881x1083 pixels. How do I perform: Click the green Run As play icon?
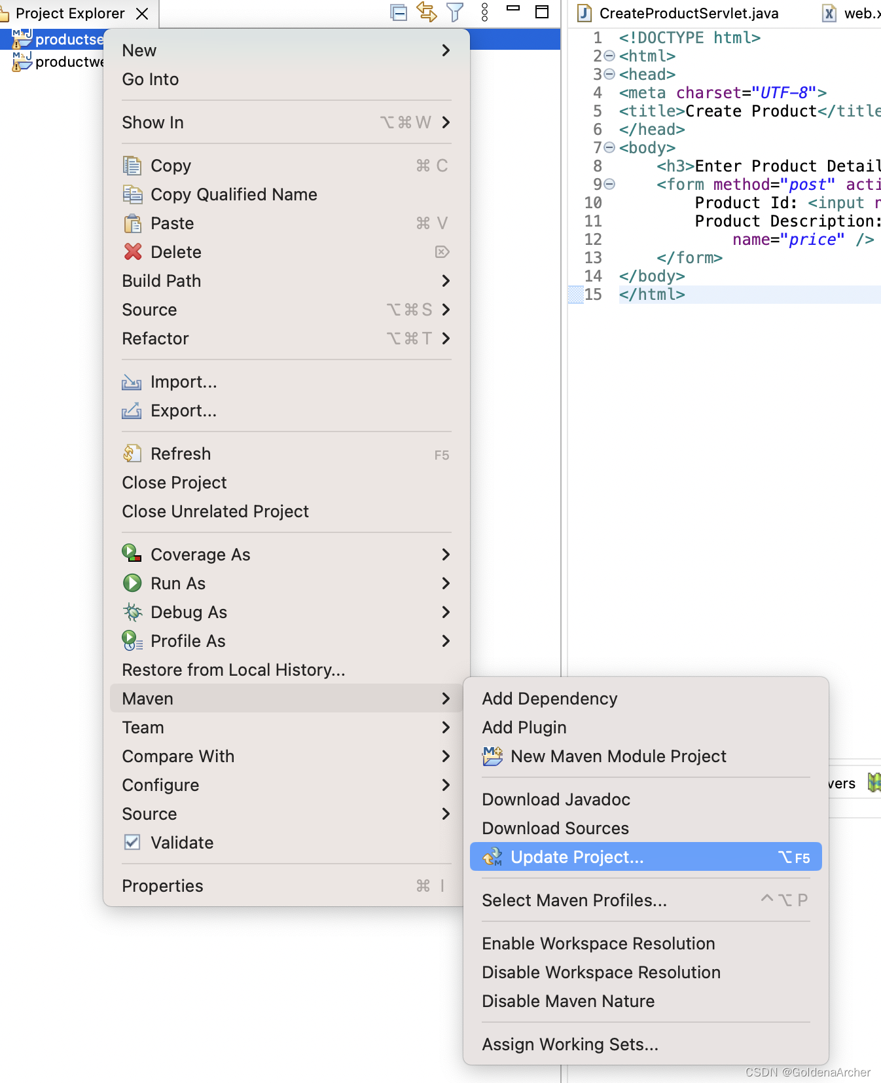click(x=132, y=583)
